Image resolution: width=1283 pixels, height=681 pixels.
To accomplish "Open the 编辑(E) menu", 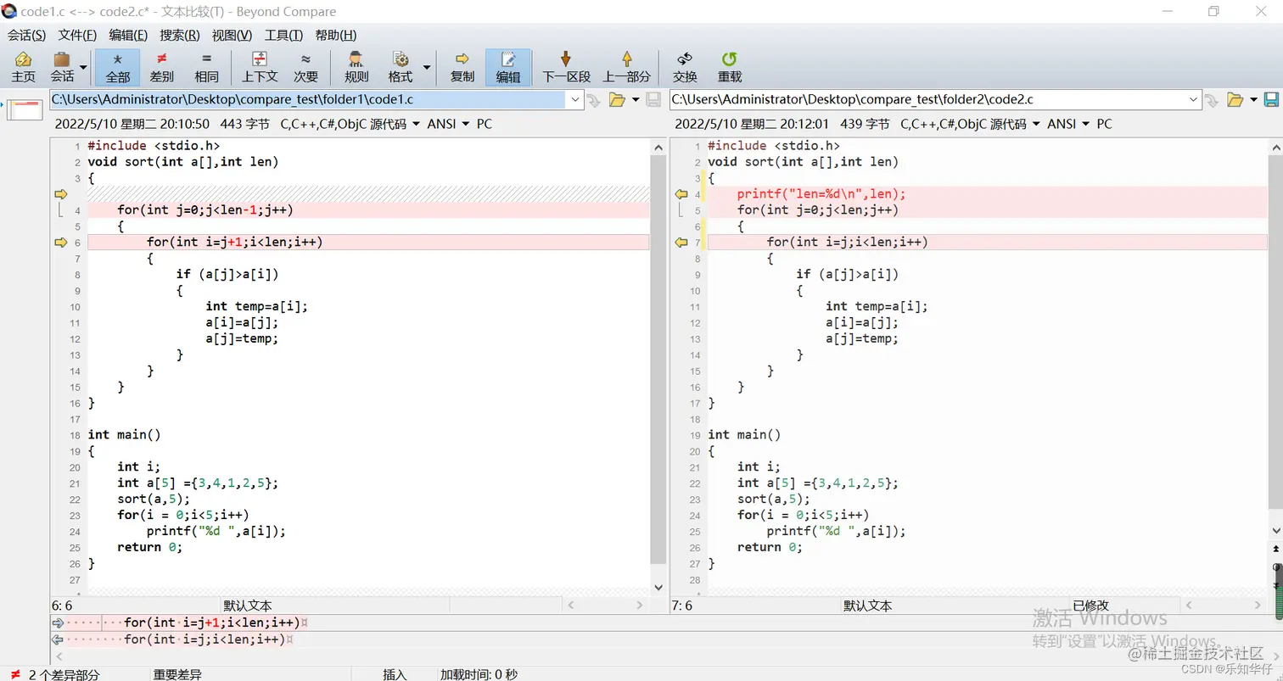I will [x=128, y=35].
